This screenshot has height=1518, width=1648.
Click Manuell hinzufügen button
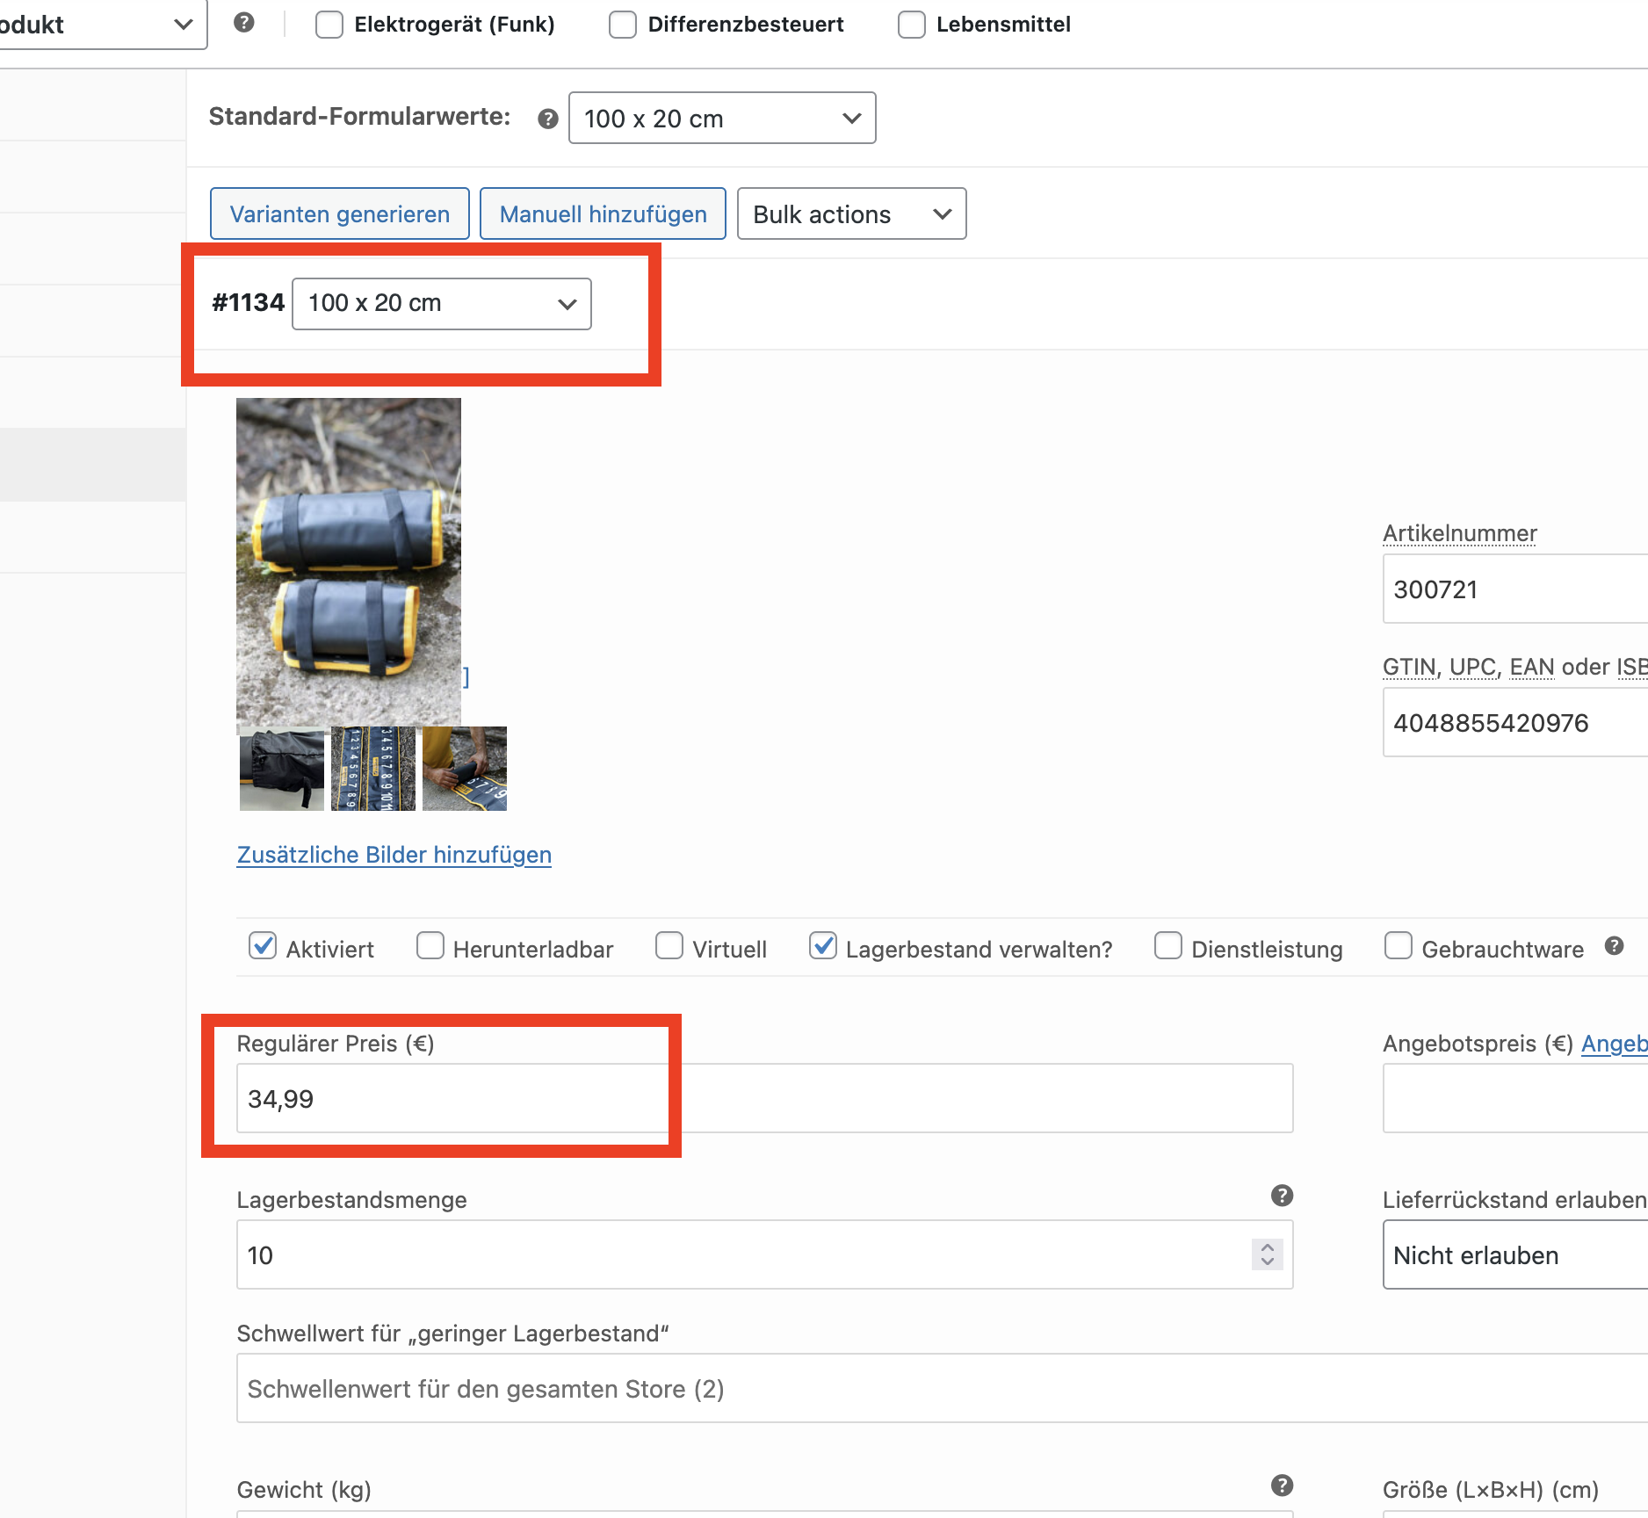(603, 214)
